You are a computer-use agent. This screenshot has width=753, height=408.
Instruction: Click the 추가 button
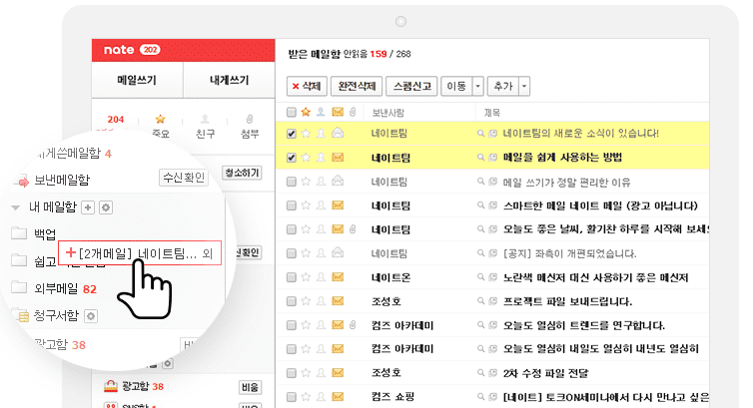coord(503,87)
